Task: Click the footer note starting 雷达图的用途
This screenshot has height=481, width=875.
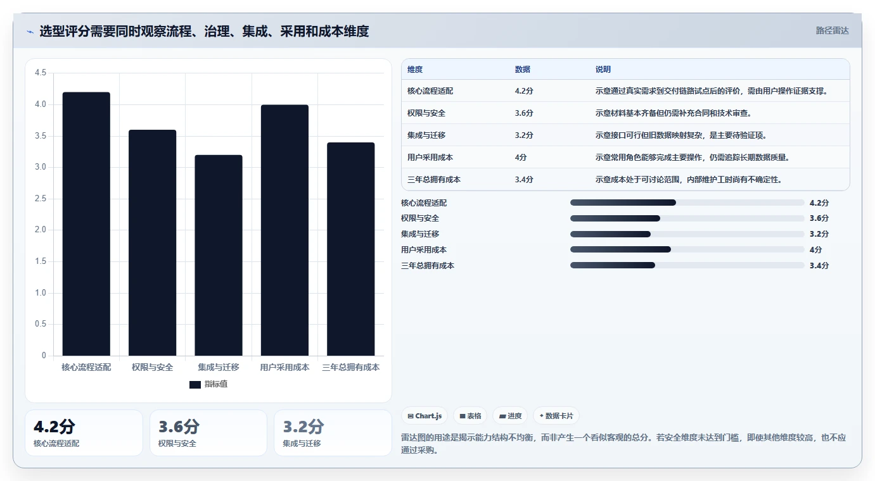Action: tap(623, 444)
